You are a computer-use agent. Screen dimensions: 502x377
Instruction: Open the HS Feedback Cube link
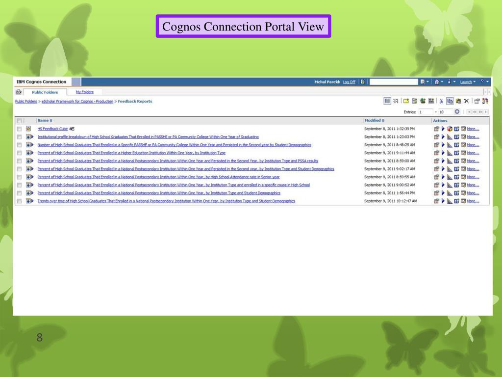52,129
